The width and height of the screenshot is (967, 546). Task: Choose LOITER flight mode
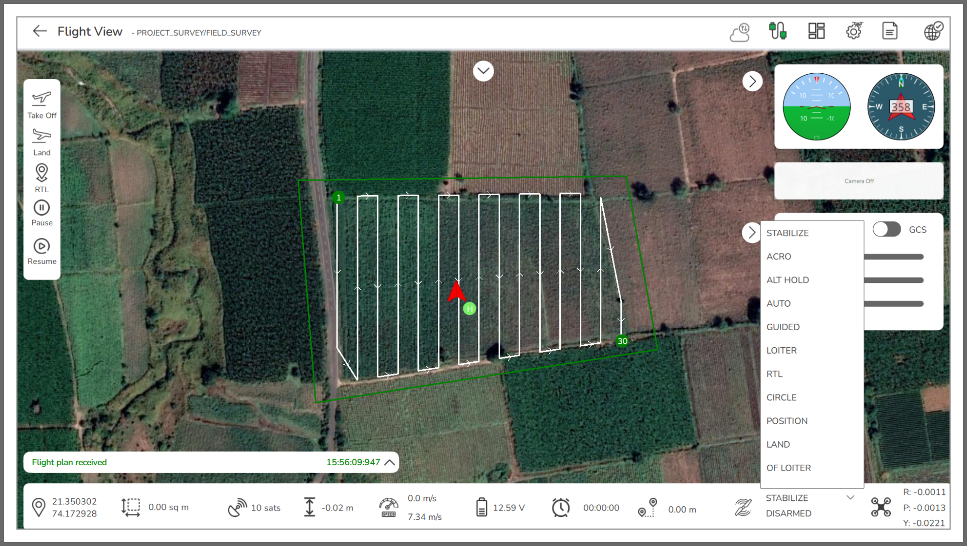tap(781, 350)
